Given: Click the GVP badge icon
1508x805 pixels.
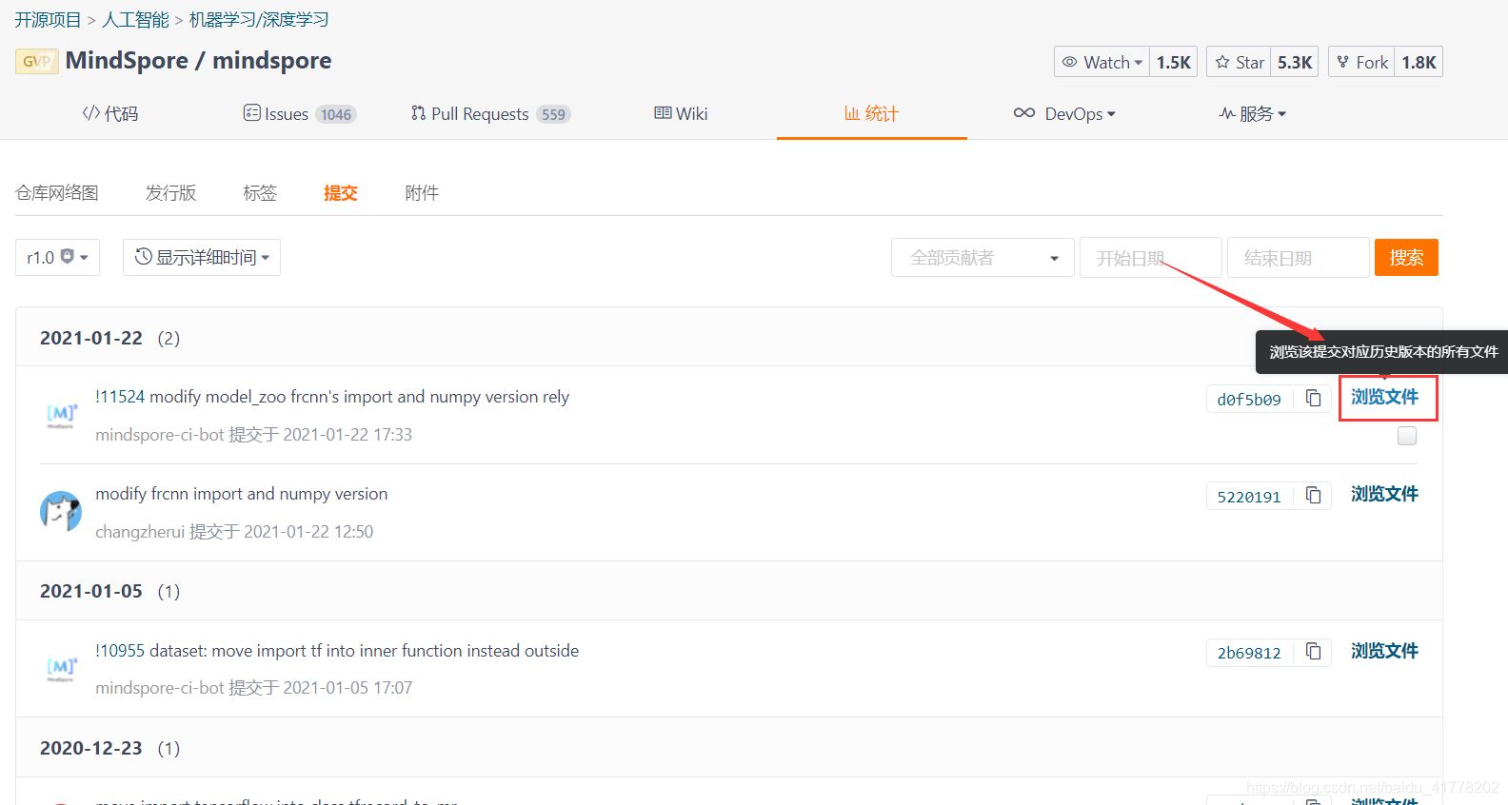Looking at the screenshot, I should tap(36, 61).
